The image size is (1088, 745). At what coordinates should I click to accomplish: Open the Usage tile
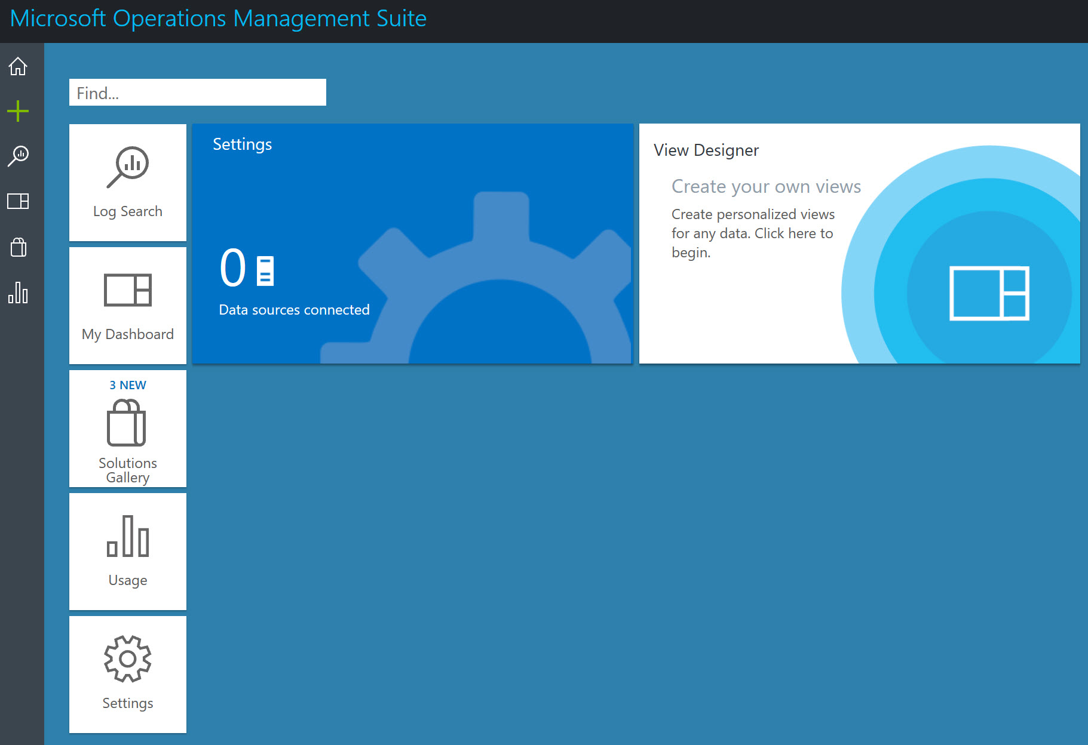point(128,552)
